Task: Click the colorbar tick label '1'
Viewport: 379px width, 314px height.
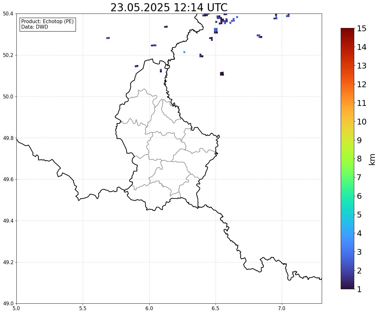Action: 359,289
